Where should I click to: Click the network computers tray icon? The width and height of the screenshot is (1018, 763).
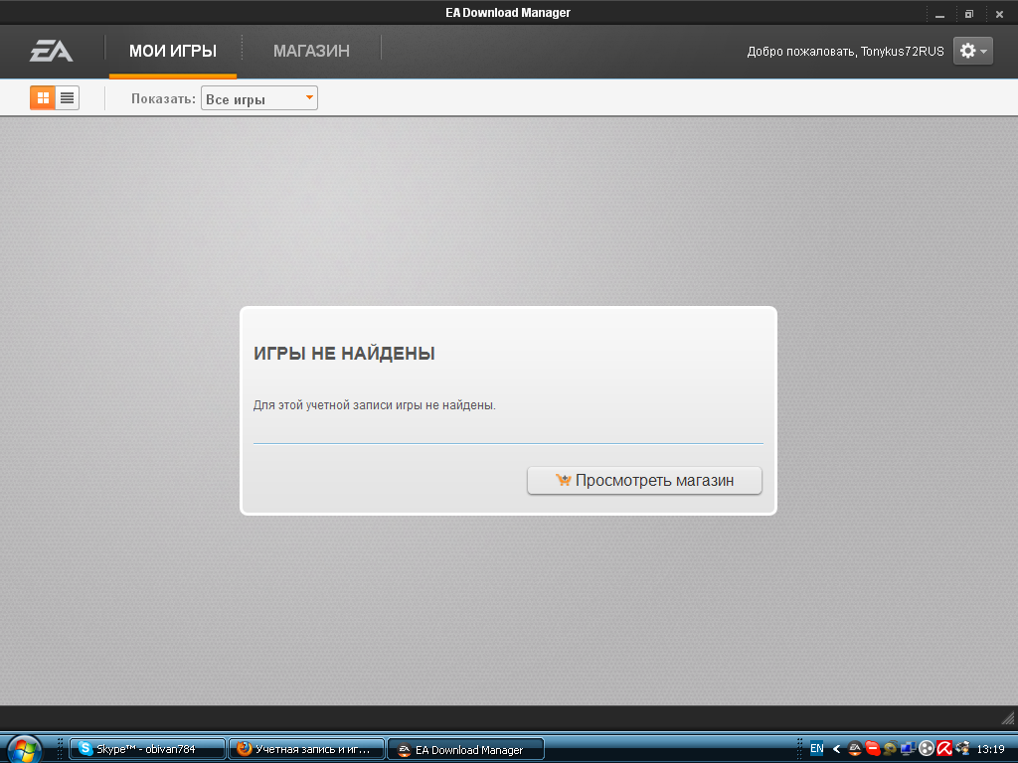[908, 749]
